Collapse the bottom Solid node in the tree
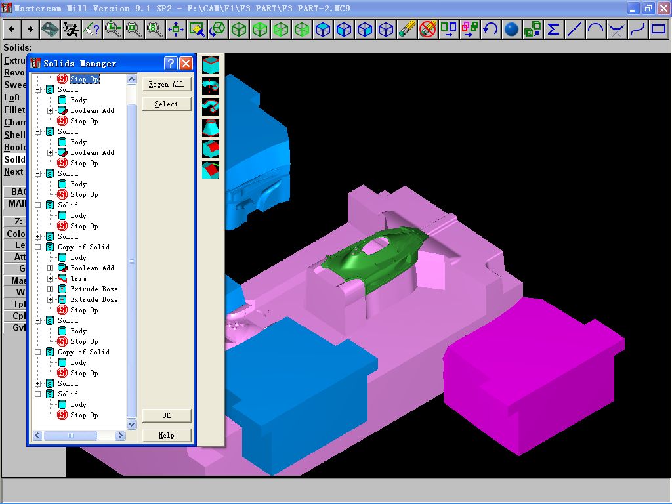The image size is (672, 504). (37, 394)
